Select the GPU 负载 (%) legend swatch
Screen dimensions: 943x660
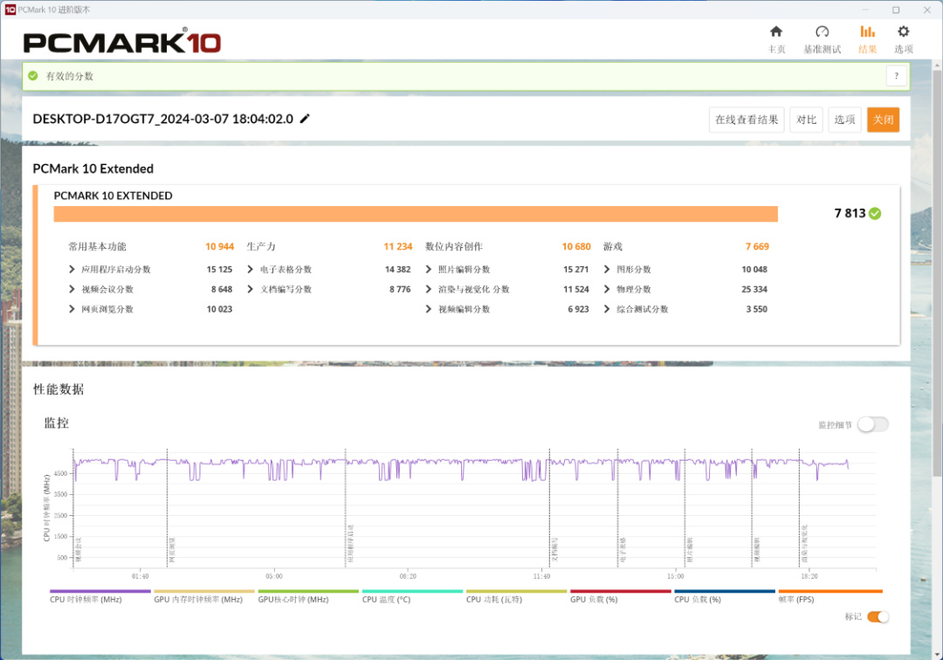point(620,592)
